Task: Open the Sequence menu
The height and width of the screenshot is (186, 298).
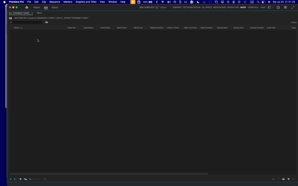Action: coord(55,2)
